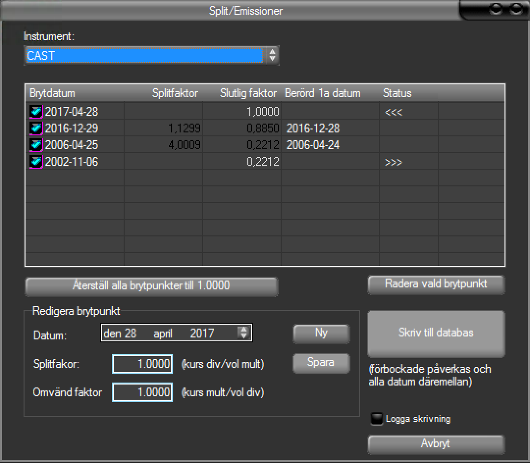This screenshot has width=530, height=463.
Task: Toggle checkbox for breakpoint 2016-12-29
Action: point(36,129)
